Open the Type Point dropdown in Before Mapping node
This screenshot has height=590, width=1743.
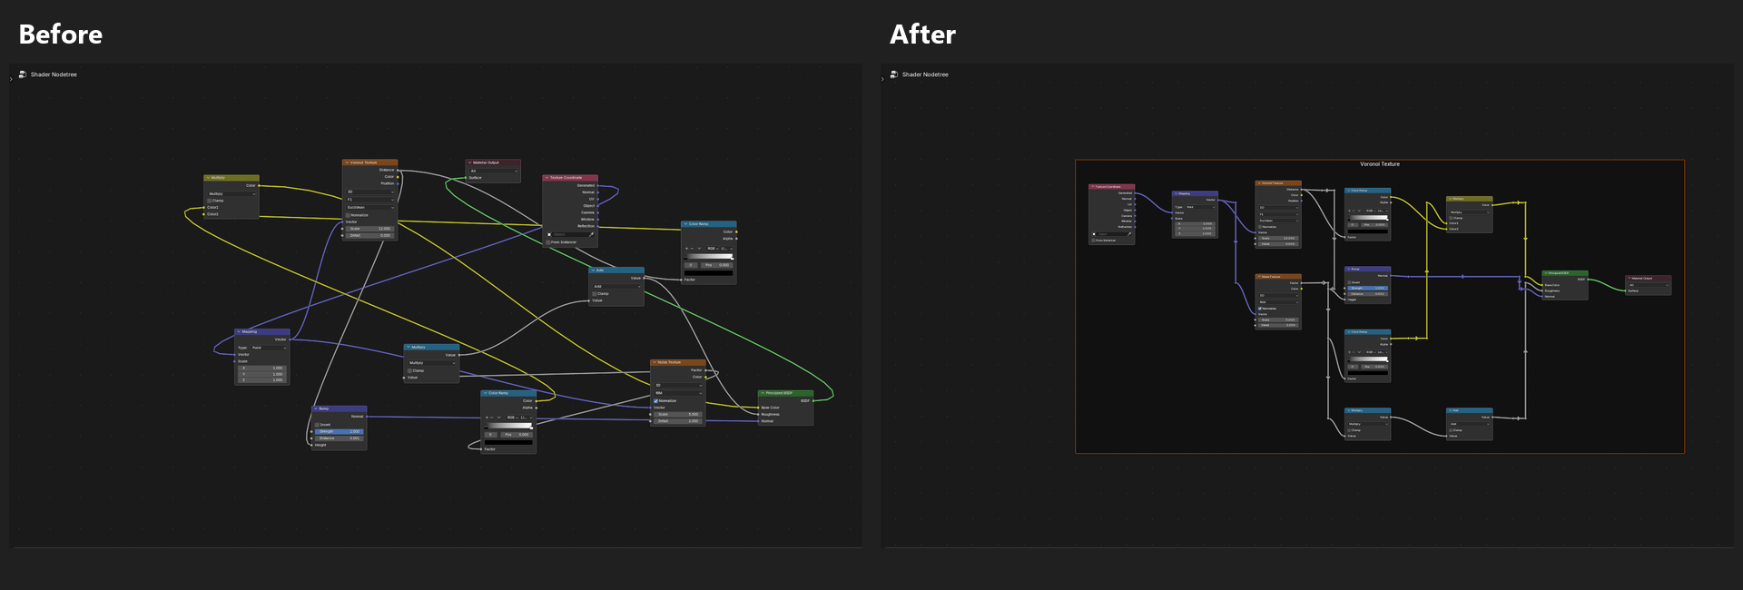tap(269, 348)
